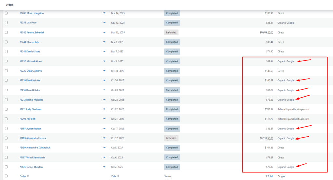The height and width of the screenshot is (180, 333).
Task: Preview Olga Glazkova order via eye icon
Action: 104,71
